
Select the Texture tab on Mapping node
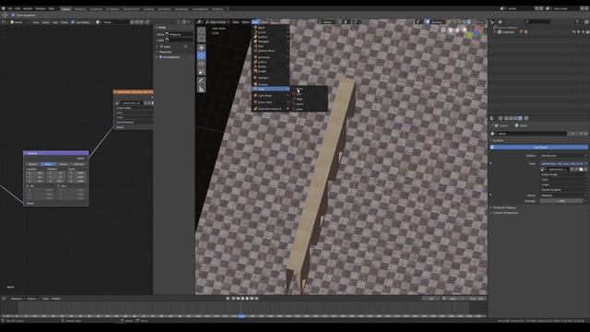click(x=33, y=164)
